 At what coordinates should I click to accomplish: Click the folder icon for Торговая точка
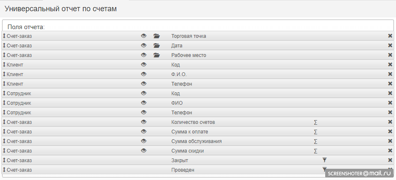click(157, 36)
